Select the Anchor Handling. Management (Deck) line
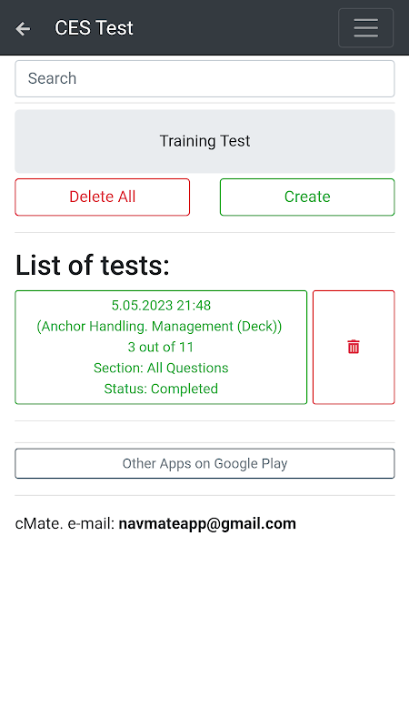409x728 pixels. point(159,327)
